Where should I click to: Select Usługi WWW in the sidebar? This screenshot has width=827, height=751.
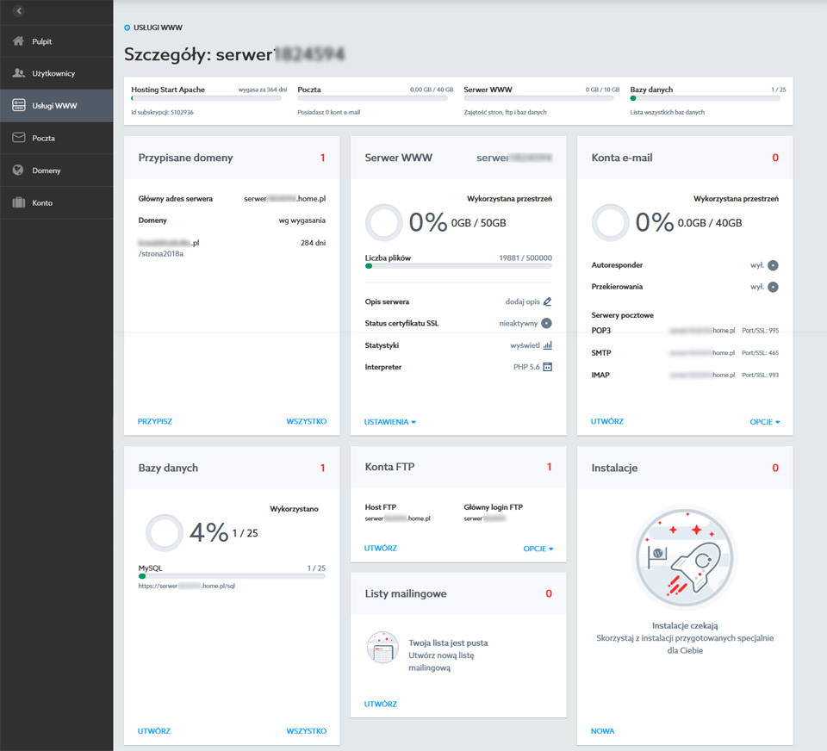(x=57, y=105)
